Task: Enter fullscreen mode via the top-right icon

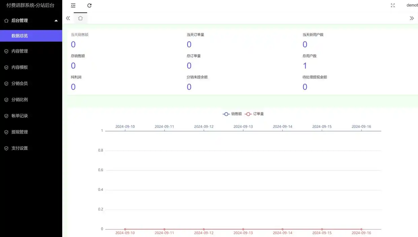Action: click(x=393, y=5)
